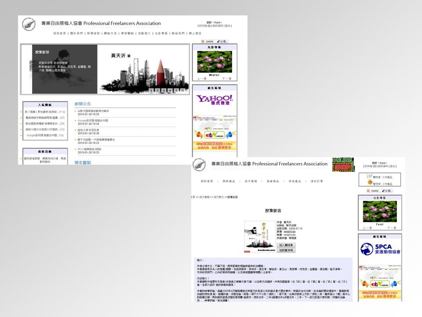Open the 谷歌中國爭議或數周內解決 news headline

point(93,111)
